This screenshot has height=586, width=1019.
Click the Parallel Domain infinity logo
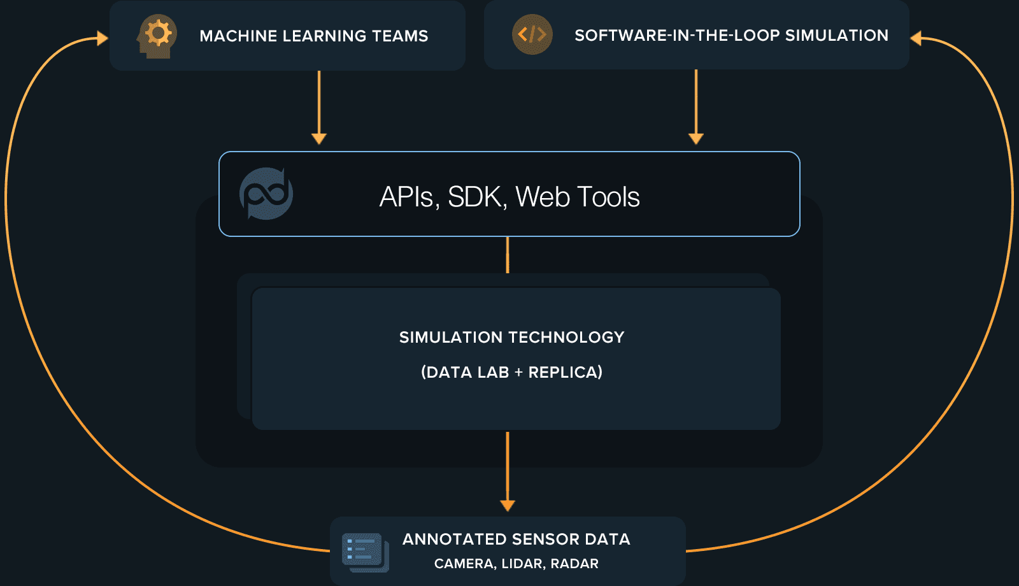click(267, 194)
